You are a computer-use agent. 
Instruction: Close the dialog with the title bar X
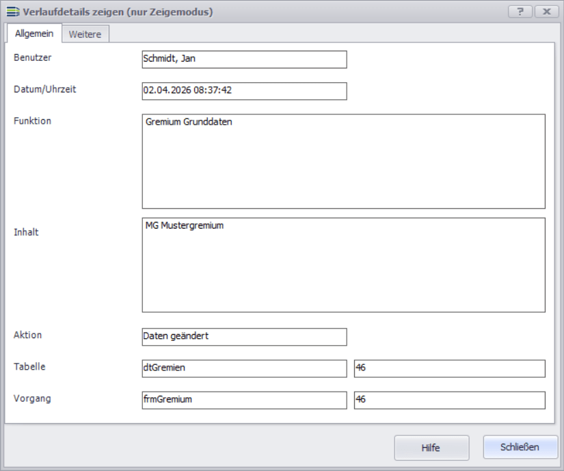click(546, 12)
